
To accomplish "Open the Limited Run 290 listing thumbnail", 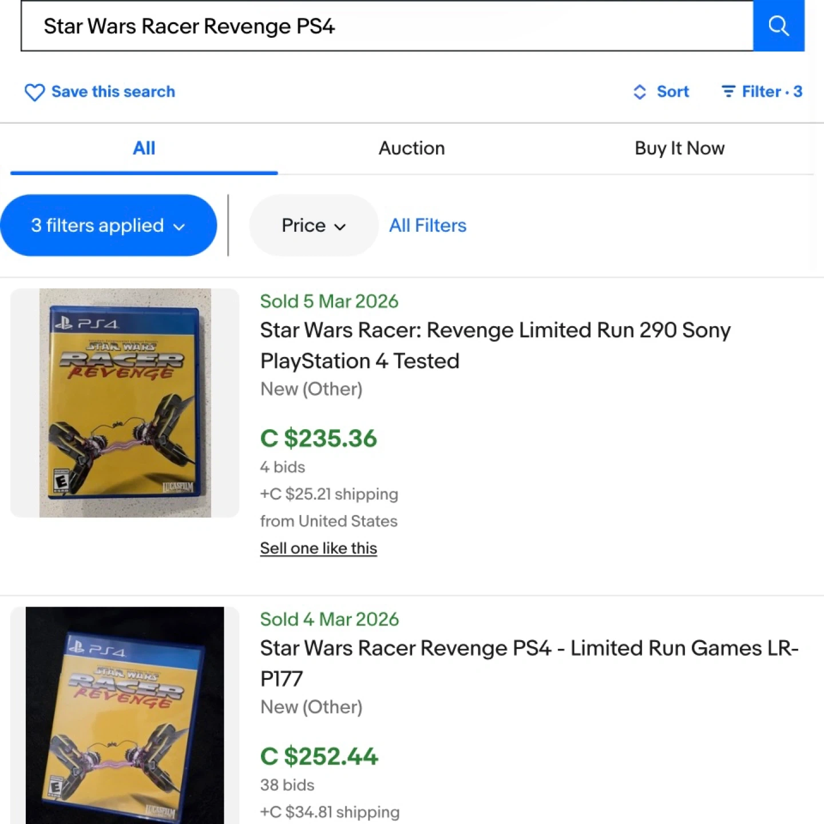I will coord(125,403).
